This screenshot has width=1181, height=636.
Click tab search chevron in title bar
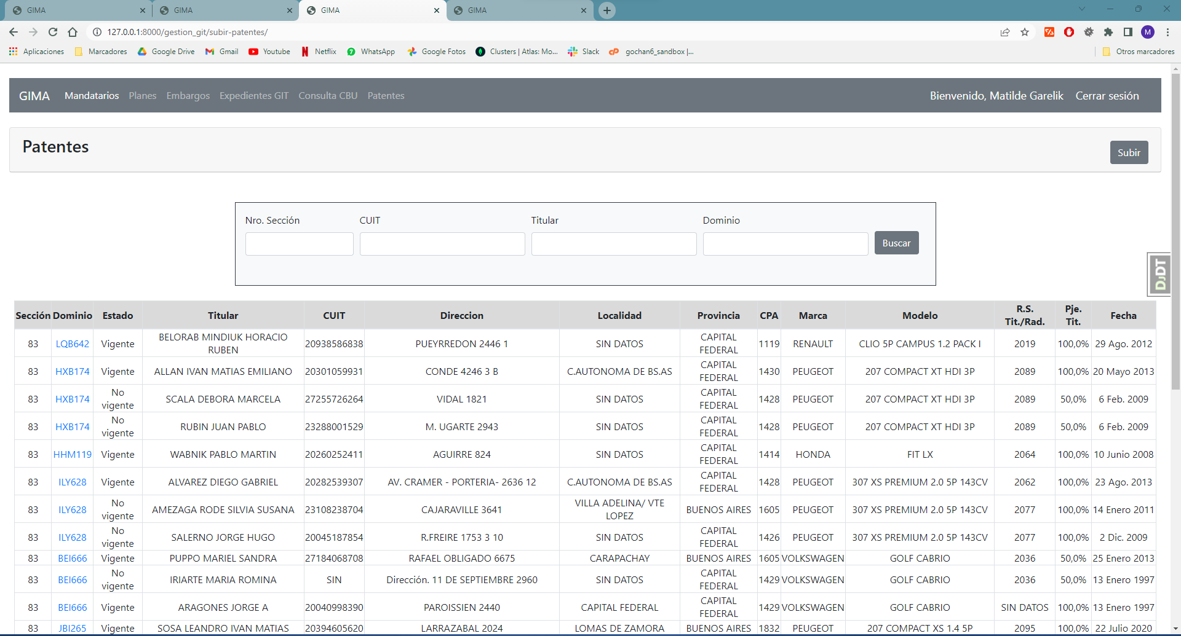(x=1081, y=9)
